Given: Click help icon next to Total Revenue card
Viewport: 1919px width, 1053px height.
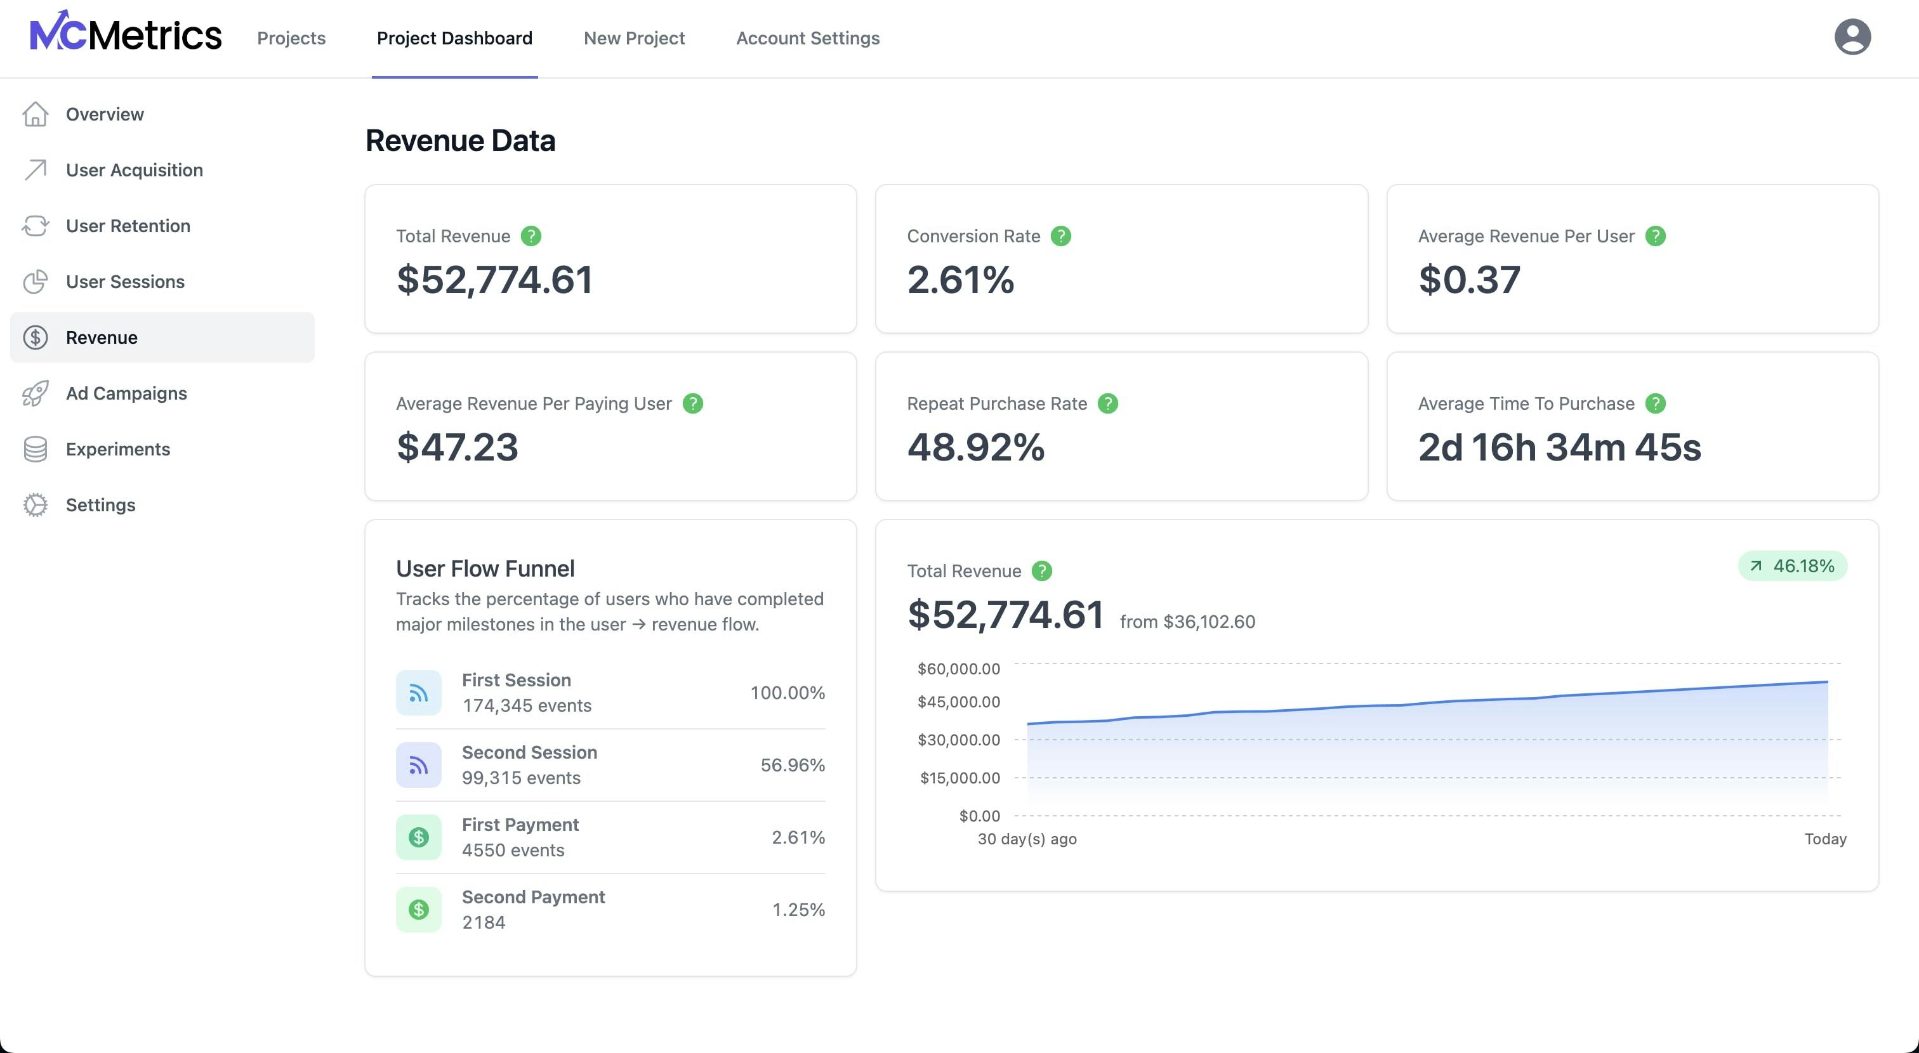Looking at the screenshot, I should [x=531, y=236].
